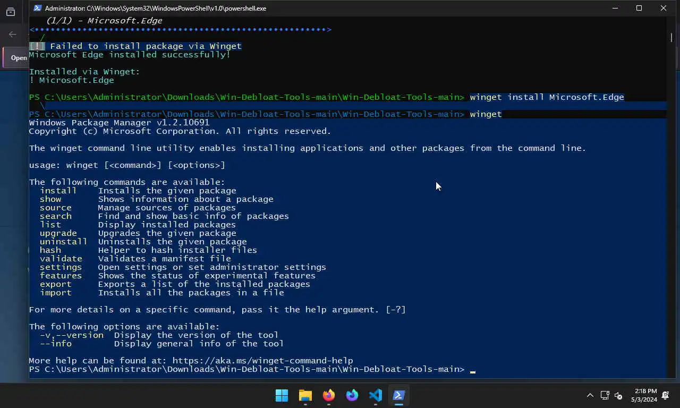Image resolution: width=680 pixels, height=408 pixels.
Task: Click the "settings" command in the help list
Action: coord(61,267)
